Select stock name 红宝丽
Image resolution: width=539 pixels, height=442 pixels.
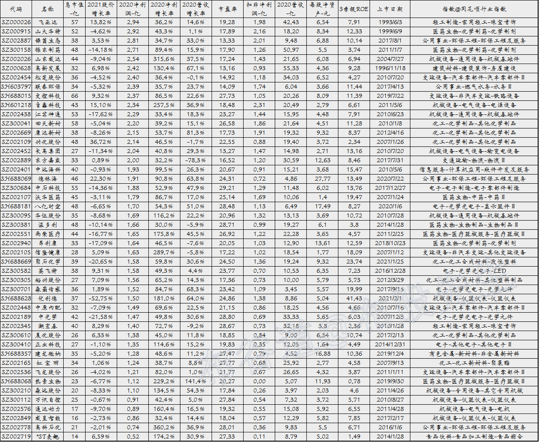[48, 363]
